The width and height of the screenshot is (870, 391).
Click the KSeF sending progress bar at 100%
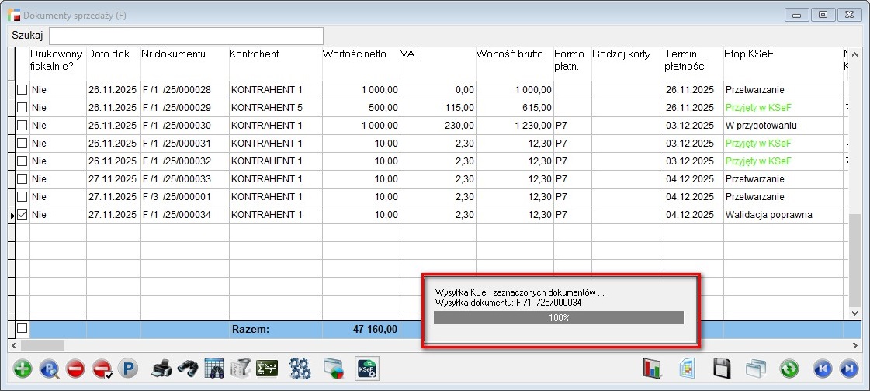558,317
